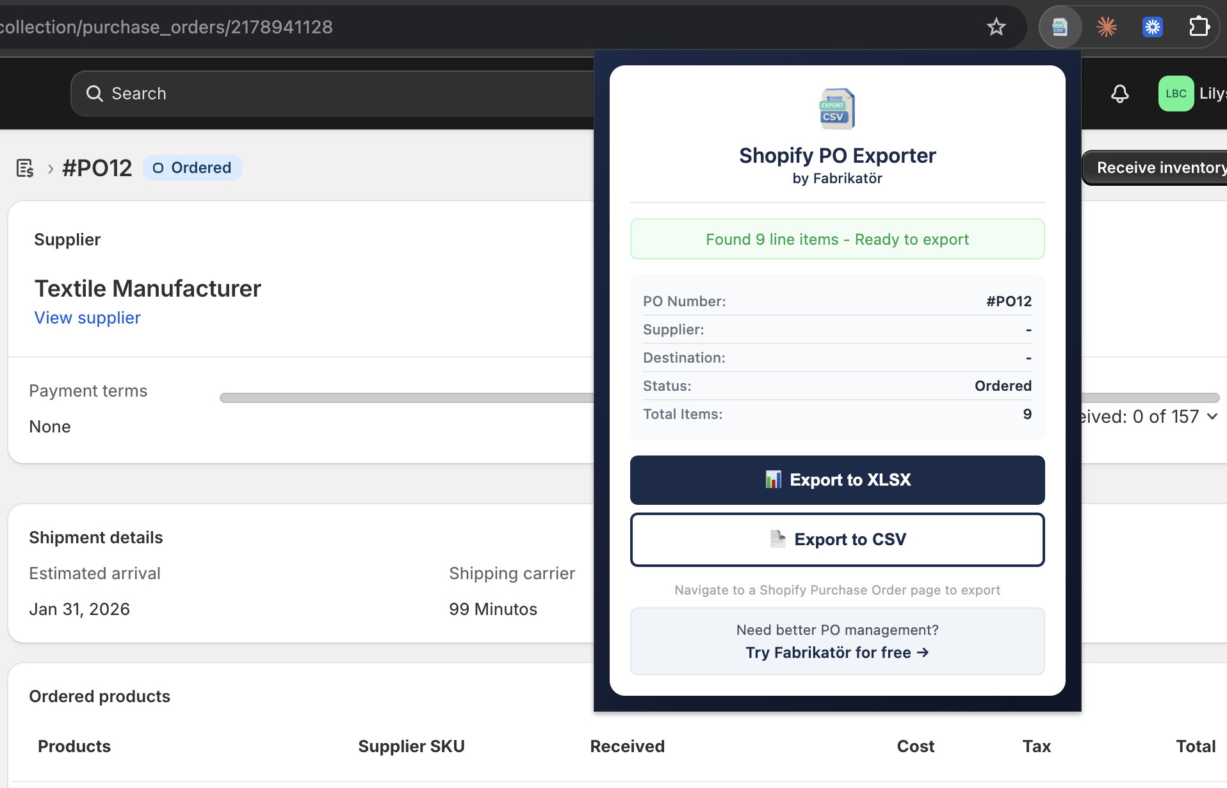The image size is (1227, 788).
Task: Open Try Fabrikatör for free link
Action: point(837,652)
